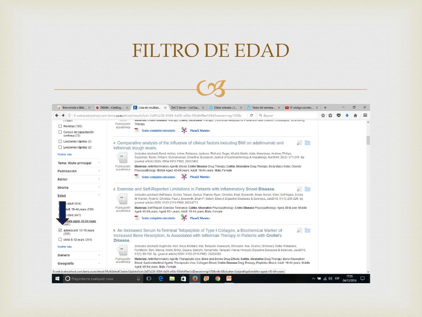
Task: Switch to the Tarea del semina... tab
Action: (263, 108)
